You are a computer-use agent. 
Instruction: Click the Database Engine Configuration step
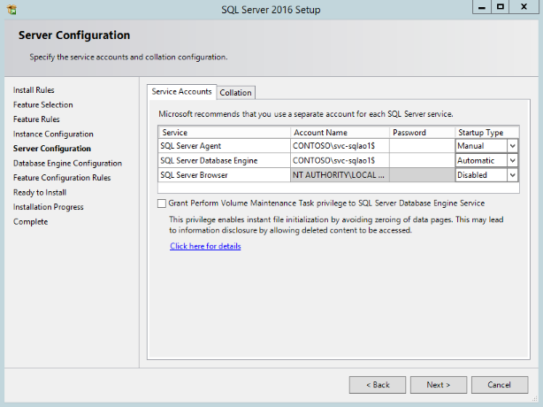(67, 163)
